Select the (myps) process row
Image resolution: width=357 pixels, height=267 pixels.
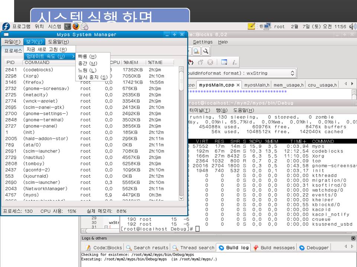click(x=91, y=195)
